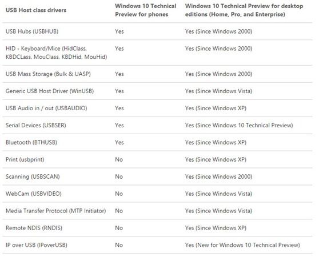Click the 'No' phone value for Print row
Viewport: 319px width, 257px height.
(119, 159)
